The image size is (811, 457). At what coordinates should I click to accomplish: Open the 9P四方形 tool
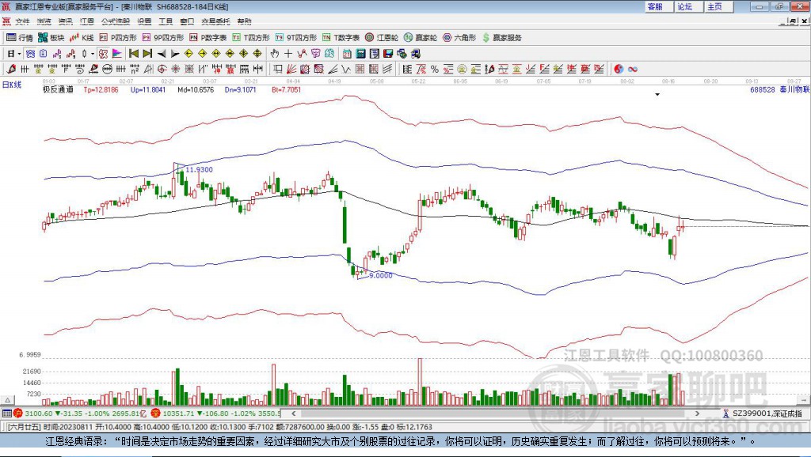pos(162,38)
